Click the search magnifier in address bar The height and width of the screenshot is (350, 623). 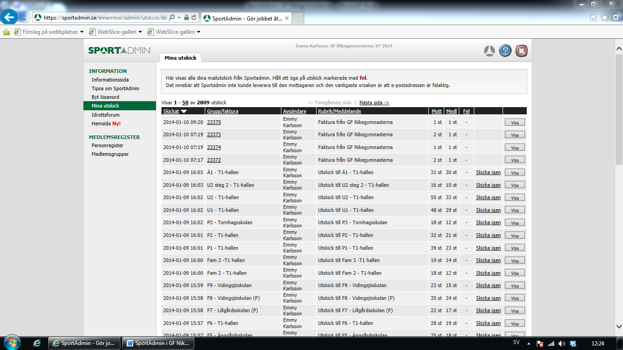[x=172, y=18]
